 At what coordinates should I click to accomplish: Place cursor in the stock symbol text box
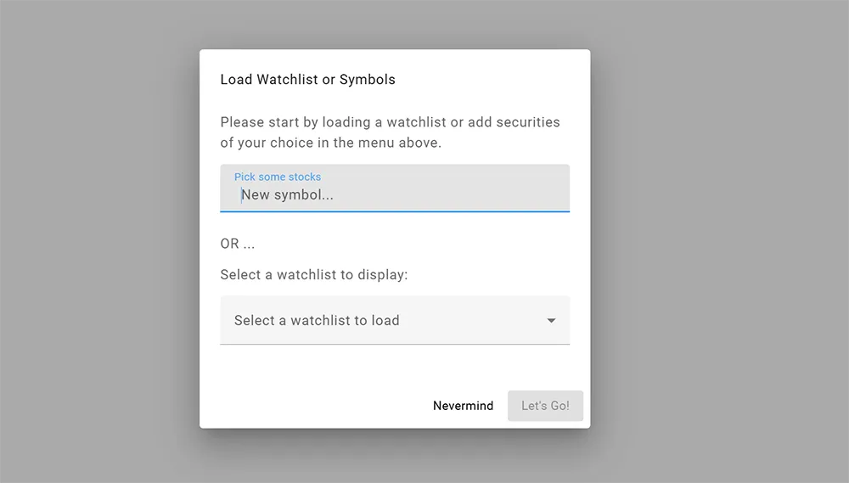[395, 188]
